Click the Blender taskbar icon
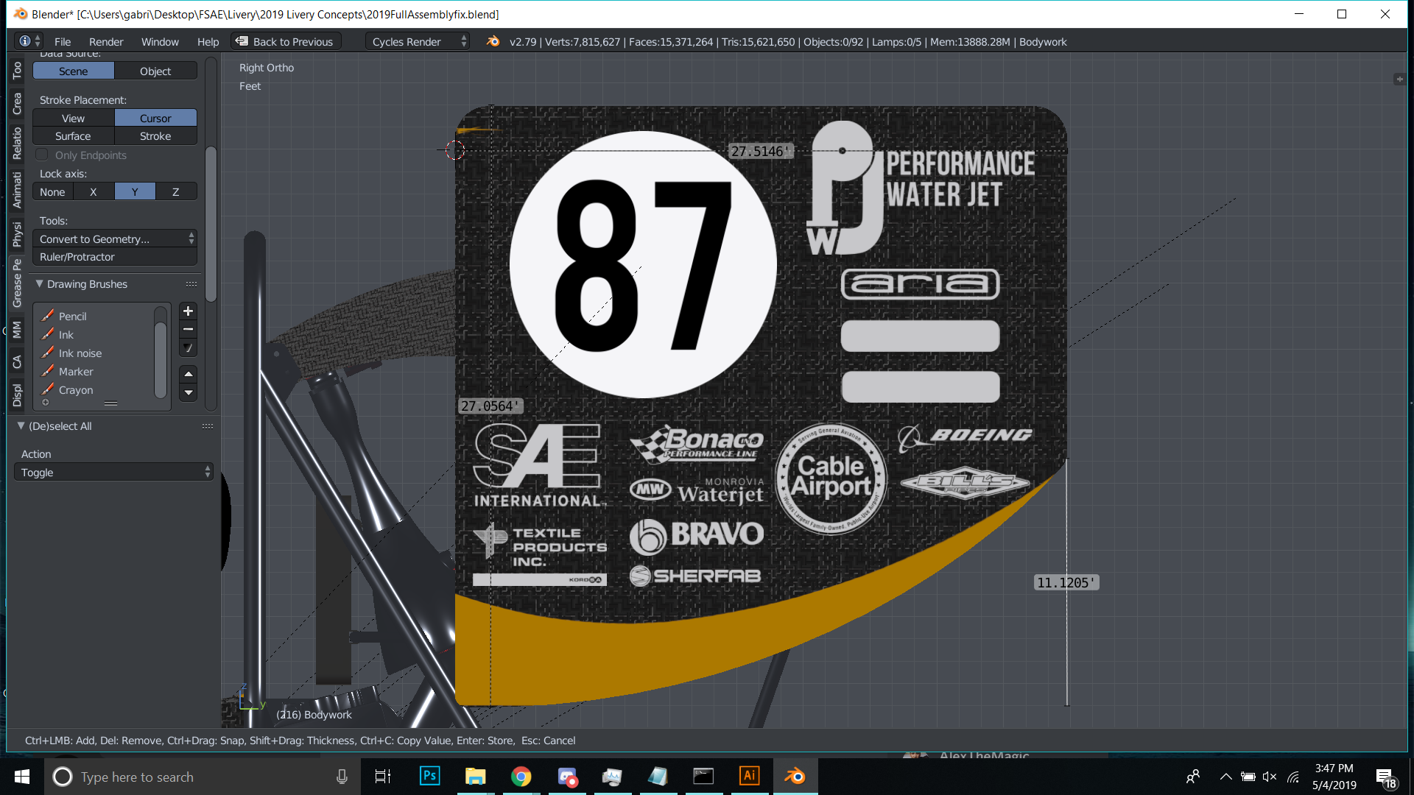 tap(795, 776)
